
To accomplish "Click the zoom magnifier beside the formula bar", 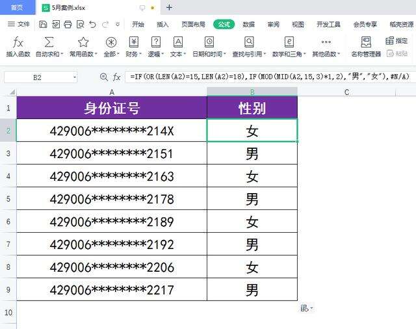I will [103, 77].
